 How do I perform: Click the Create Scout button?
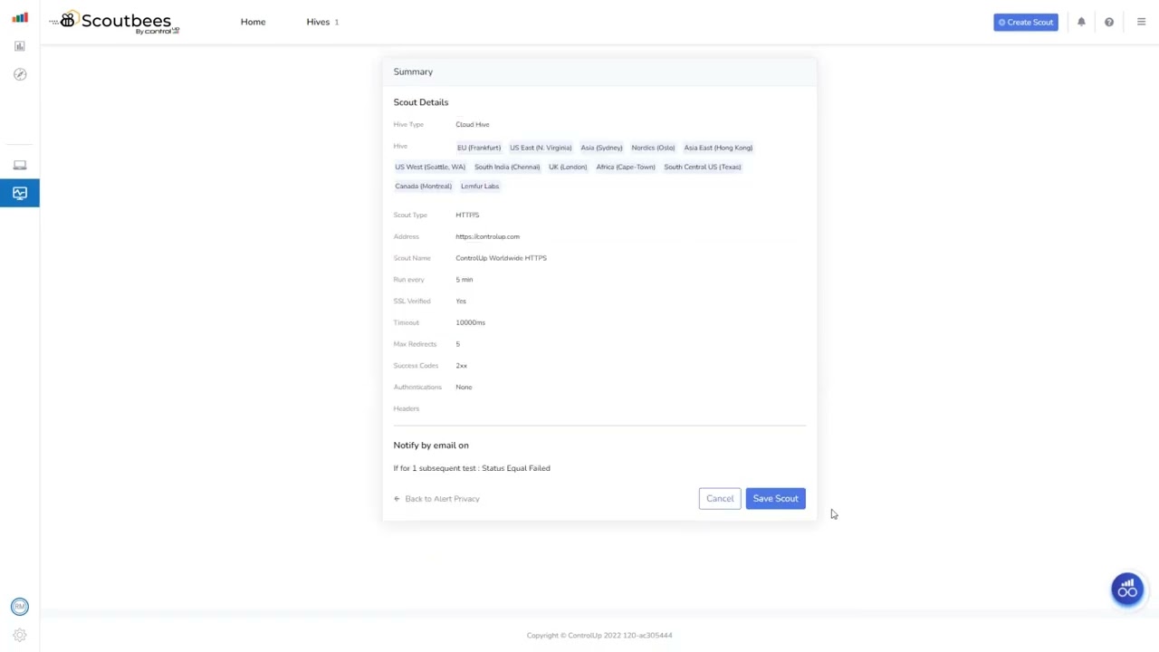point(1026,22)
